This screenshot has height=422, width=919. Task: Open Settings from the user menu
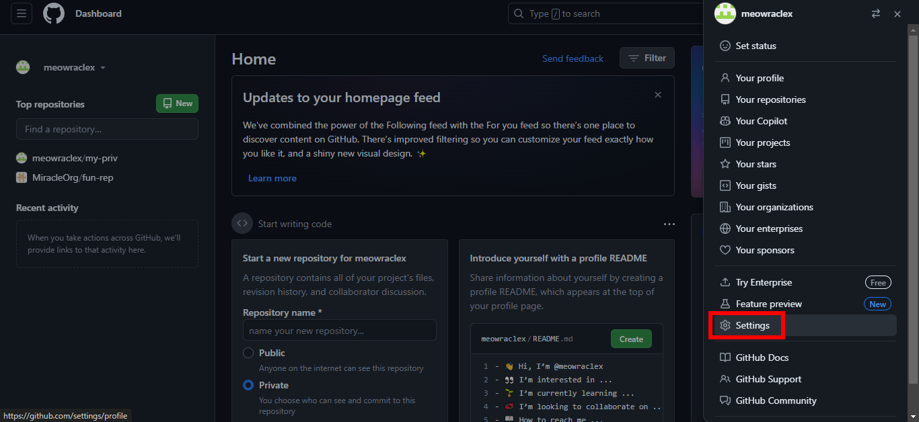(752, 325)
